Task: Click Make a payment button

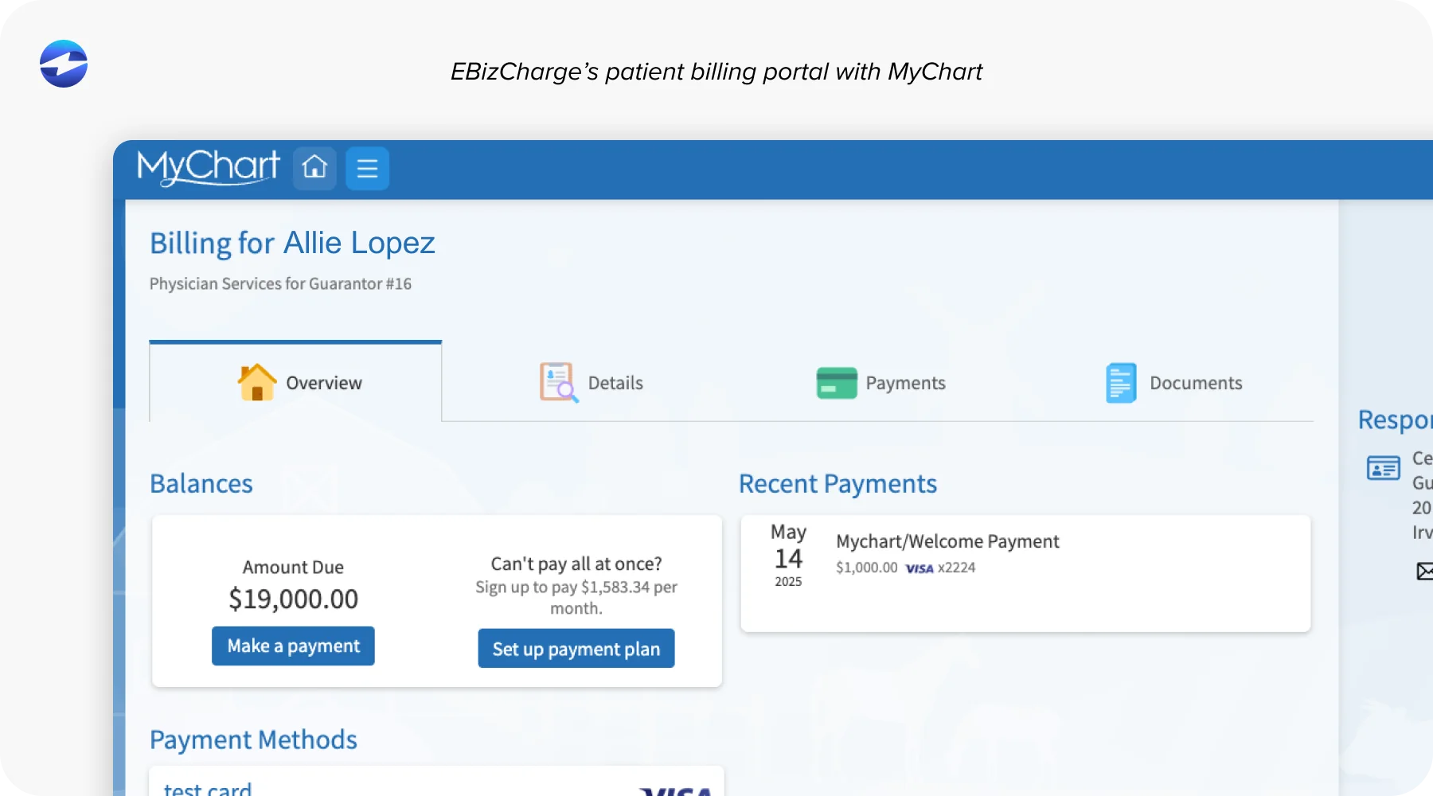Action: point(293,646)
